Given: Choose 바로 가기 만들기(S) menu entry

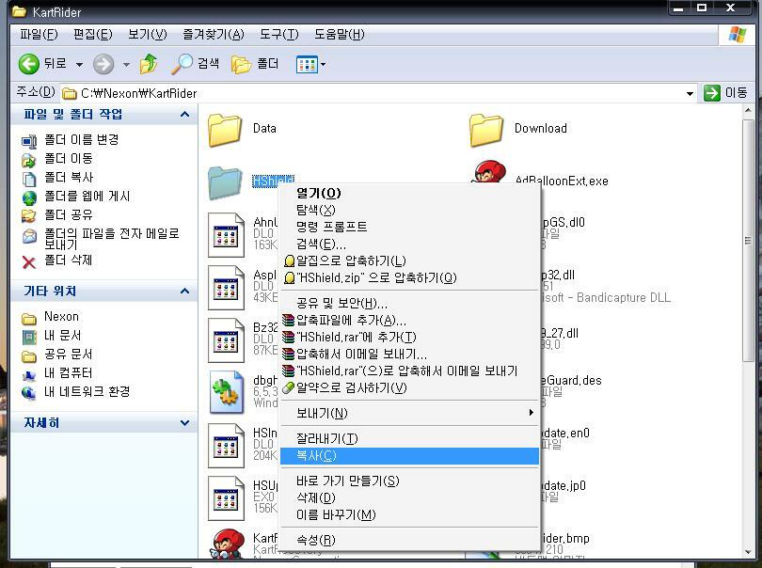Looking at the screenshot, I should tap(409, 481).
